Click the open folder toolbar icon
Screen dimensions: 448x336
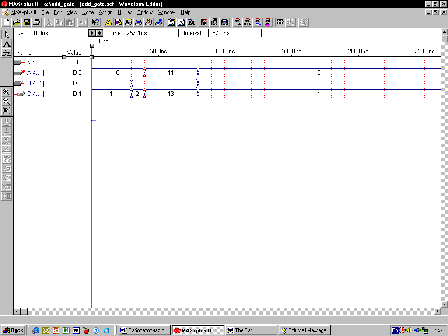coord(17,22)
